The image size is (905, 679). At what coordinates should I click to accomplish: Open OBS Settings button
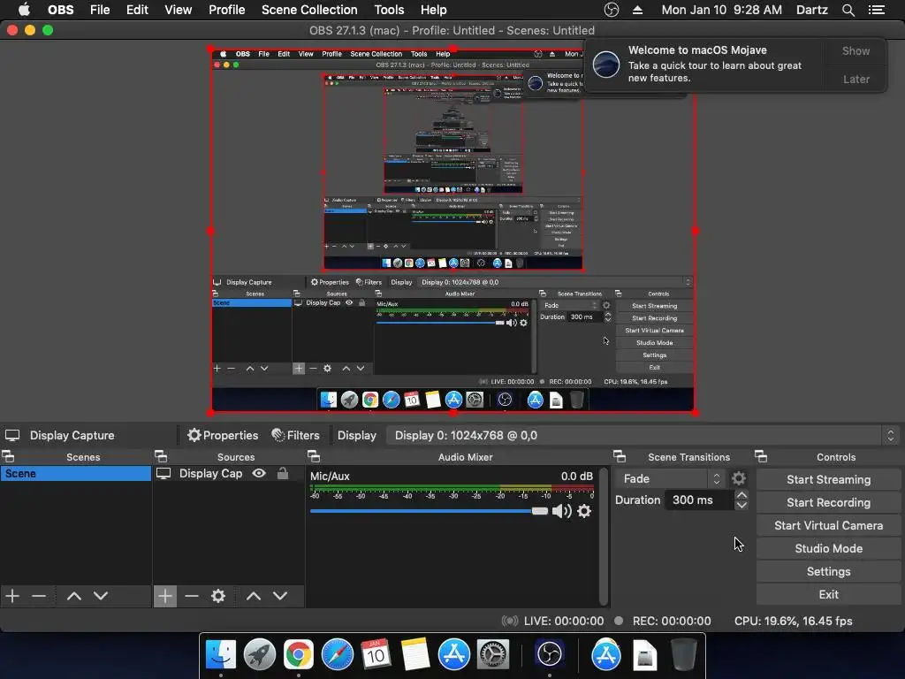(x=828, y=572)
